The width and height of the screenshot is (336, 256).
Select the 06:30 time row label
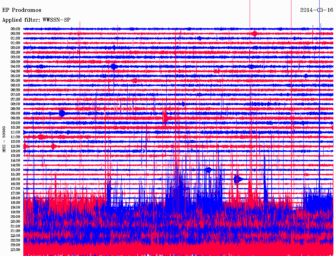tap(15, 90)
